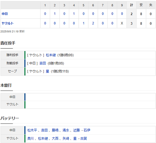Open 藤嶋 in 中日 battery list
Image resolution: width=156 pixels, height=143 pixels.
[x=55, y=130]
